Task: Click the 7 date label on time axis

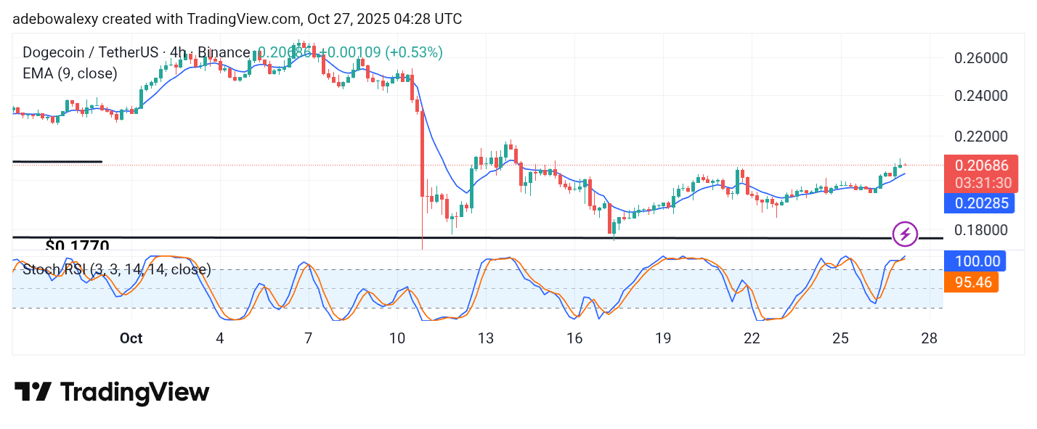Action: [309, 338]
